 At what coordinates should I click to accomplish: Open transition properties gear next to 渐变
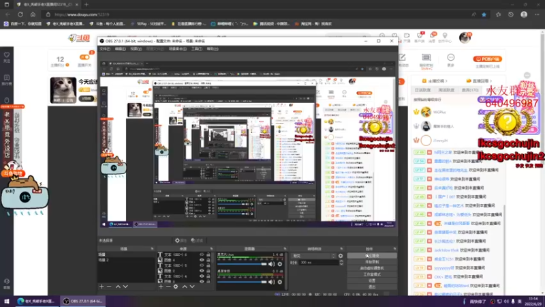click(x=340, y=256)
